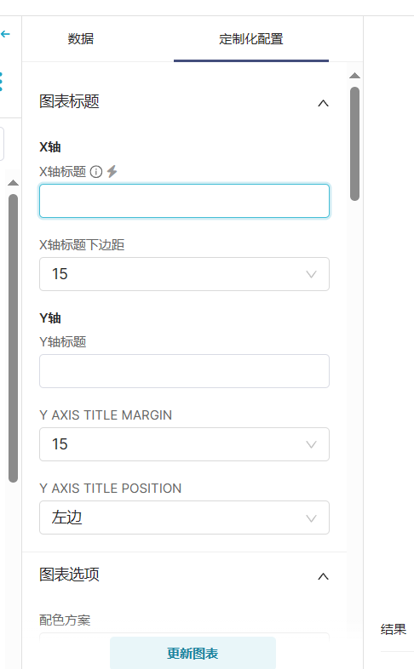The image size is (414, 669).
Task: Click the right panel scrollbar thumb
Action: tap(354, 144)
